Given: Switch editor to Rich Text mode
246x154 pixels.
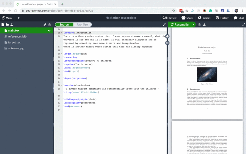Looking at the screenshot, I should tap(82, 25).
